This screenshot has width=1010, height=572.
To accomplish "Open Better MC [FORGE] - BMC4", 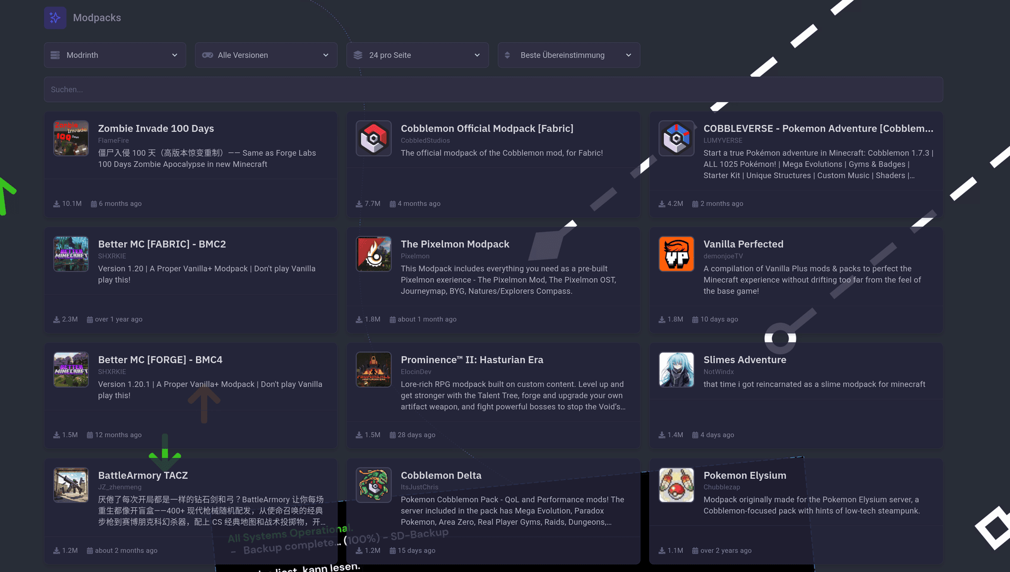I will point(160,360).
